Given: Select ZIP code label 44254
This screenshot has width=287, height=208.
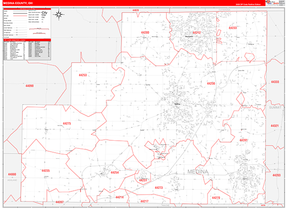Looking at the screenshot, I should pyautogui.click(x=115, y=172).
